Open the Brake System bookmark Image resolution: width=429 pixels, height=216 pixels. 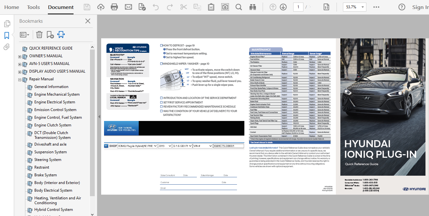click(x=46, y=175)
